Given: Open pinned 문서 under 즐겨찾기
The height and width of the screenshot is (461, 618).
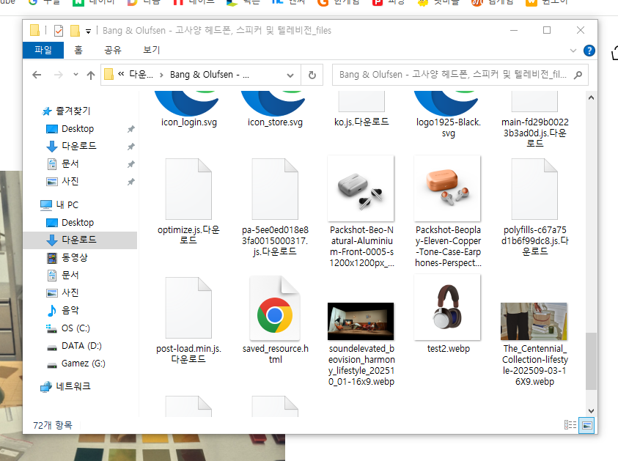Looking at the screenshot, I should (x=70, y=164).
